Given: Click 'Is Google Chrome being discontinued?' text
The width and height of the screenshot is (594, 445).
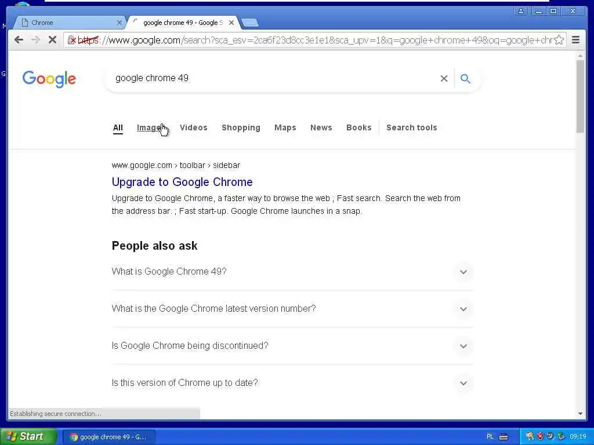Looking at the screenshot, I should pos(190,346).
